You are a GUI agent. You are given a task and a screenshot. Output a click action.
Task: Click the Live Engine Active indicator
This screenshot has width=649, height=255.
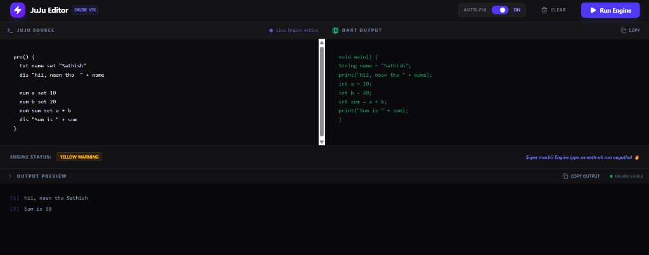pos(293,30)
